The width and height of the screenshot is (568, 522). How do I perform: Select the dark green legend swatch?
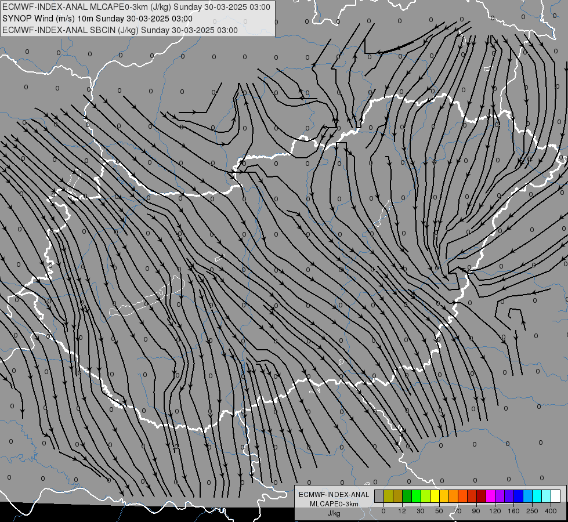(x=407, y=496)
